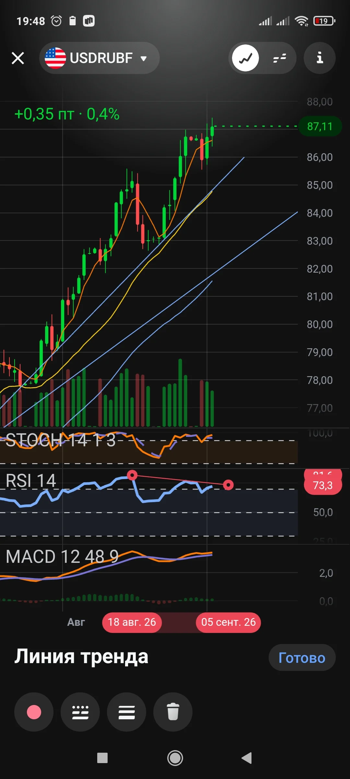Tap the Wi-Fi icon in status bar
Image resolution: width=350 pixels, height=779 pixels.
301,21
